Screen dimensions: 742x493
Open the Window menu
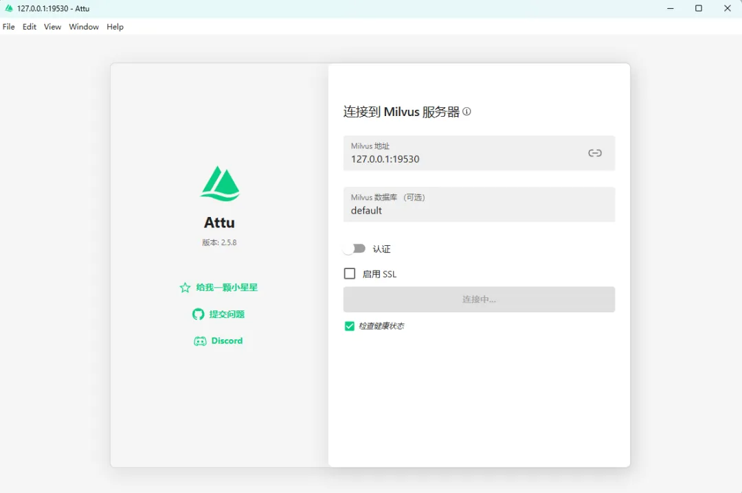coord(84,27)
